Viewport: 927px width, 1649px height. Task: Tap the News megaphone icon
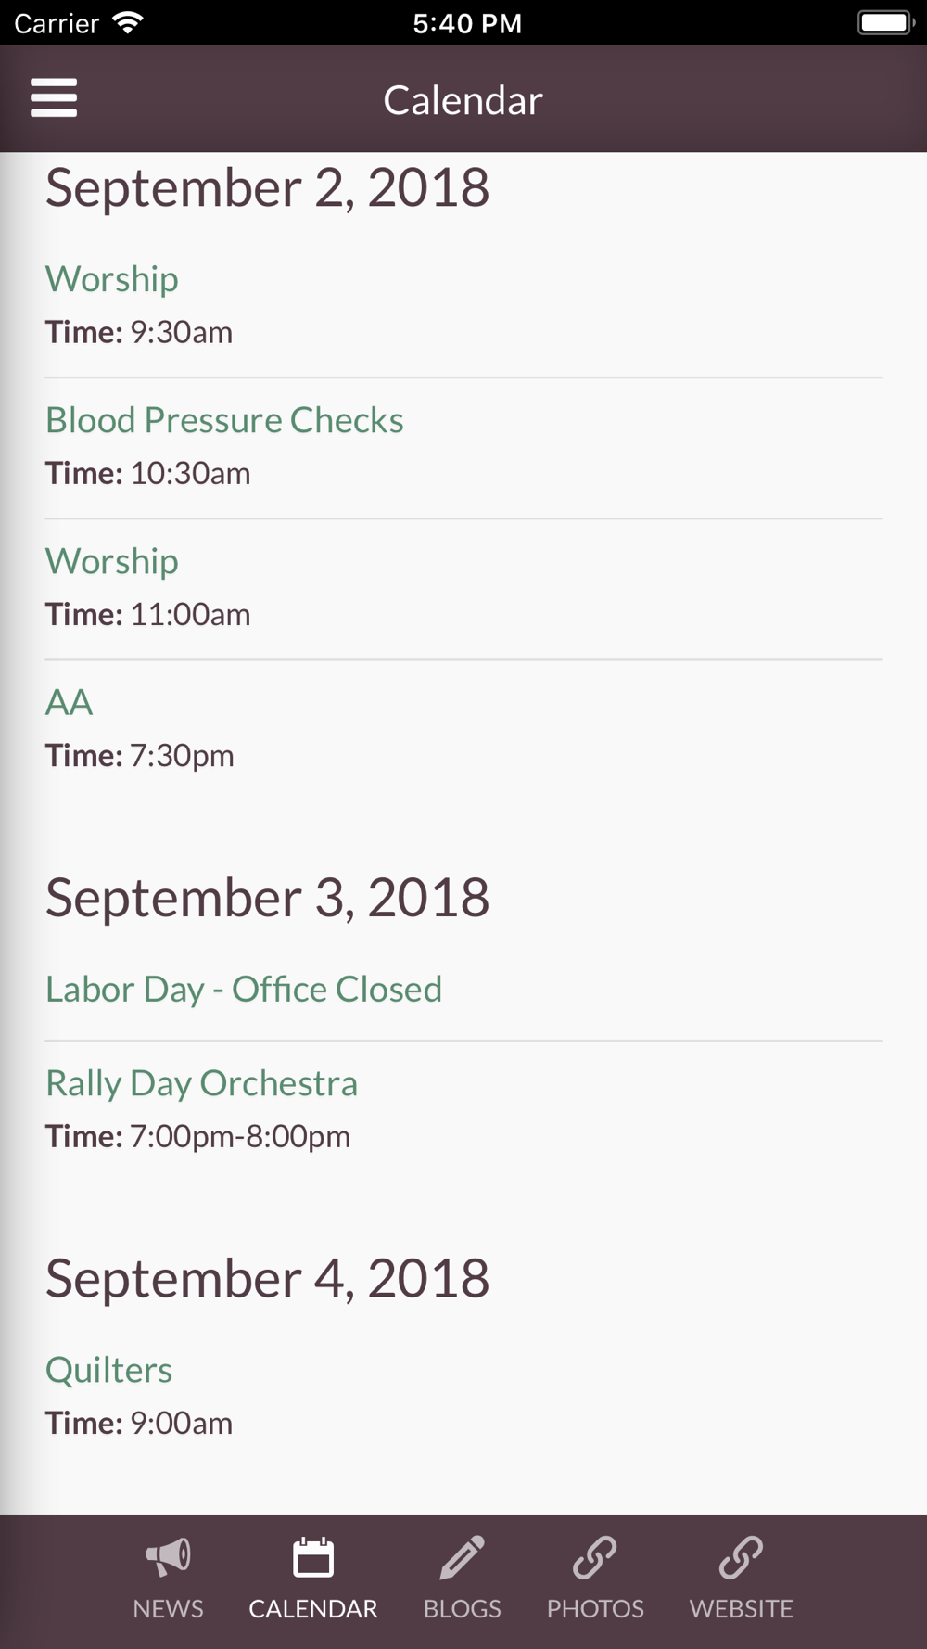pos(168,1557)
